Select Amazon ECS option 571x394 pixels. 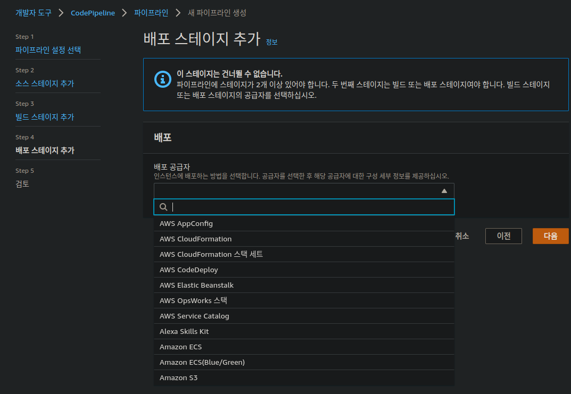[x=304, y=347]
